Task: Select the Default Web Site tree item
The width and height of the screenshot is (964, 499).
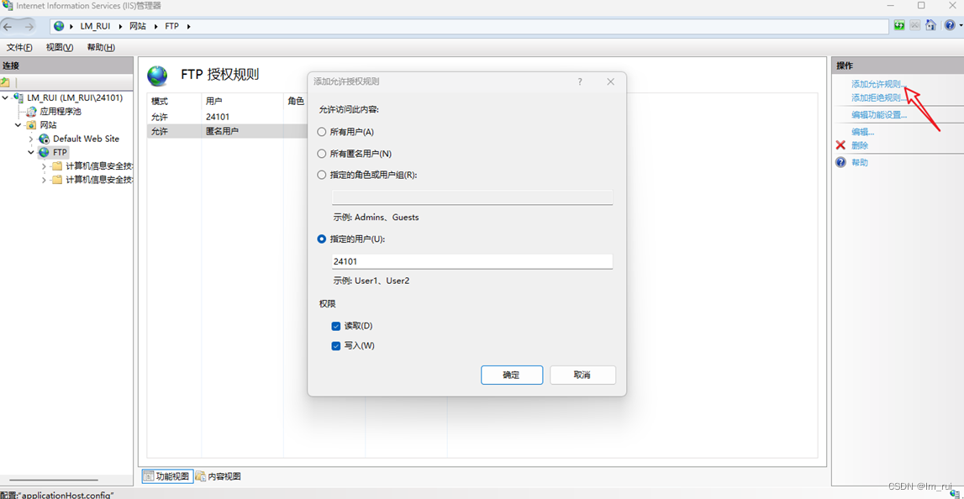Action: coord(86,139)
